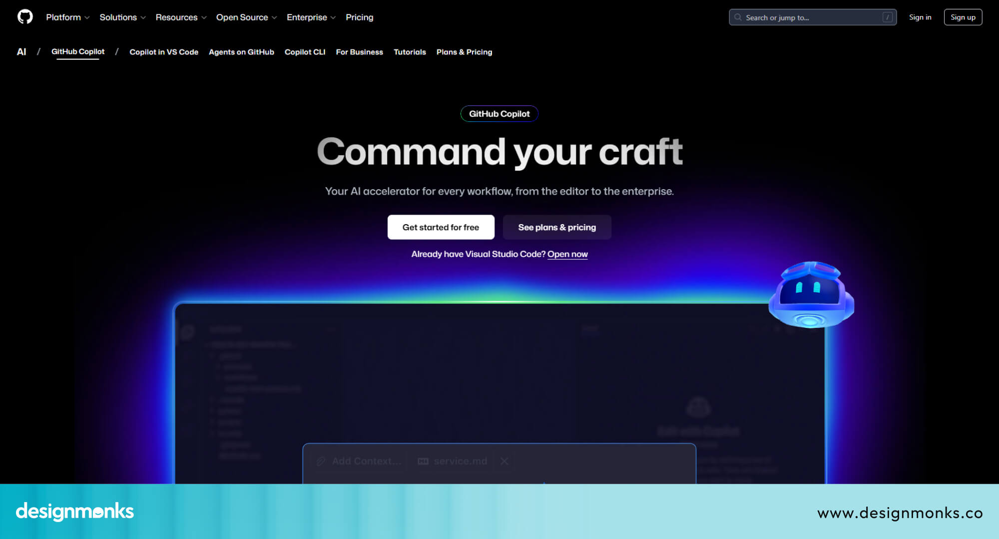The image size is (999, 539).
Task: Click the paperclip icon next to Add Context
Action: tap(320, 461)
